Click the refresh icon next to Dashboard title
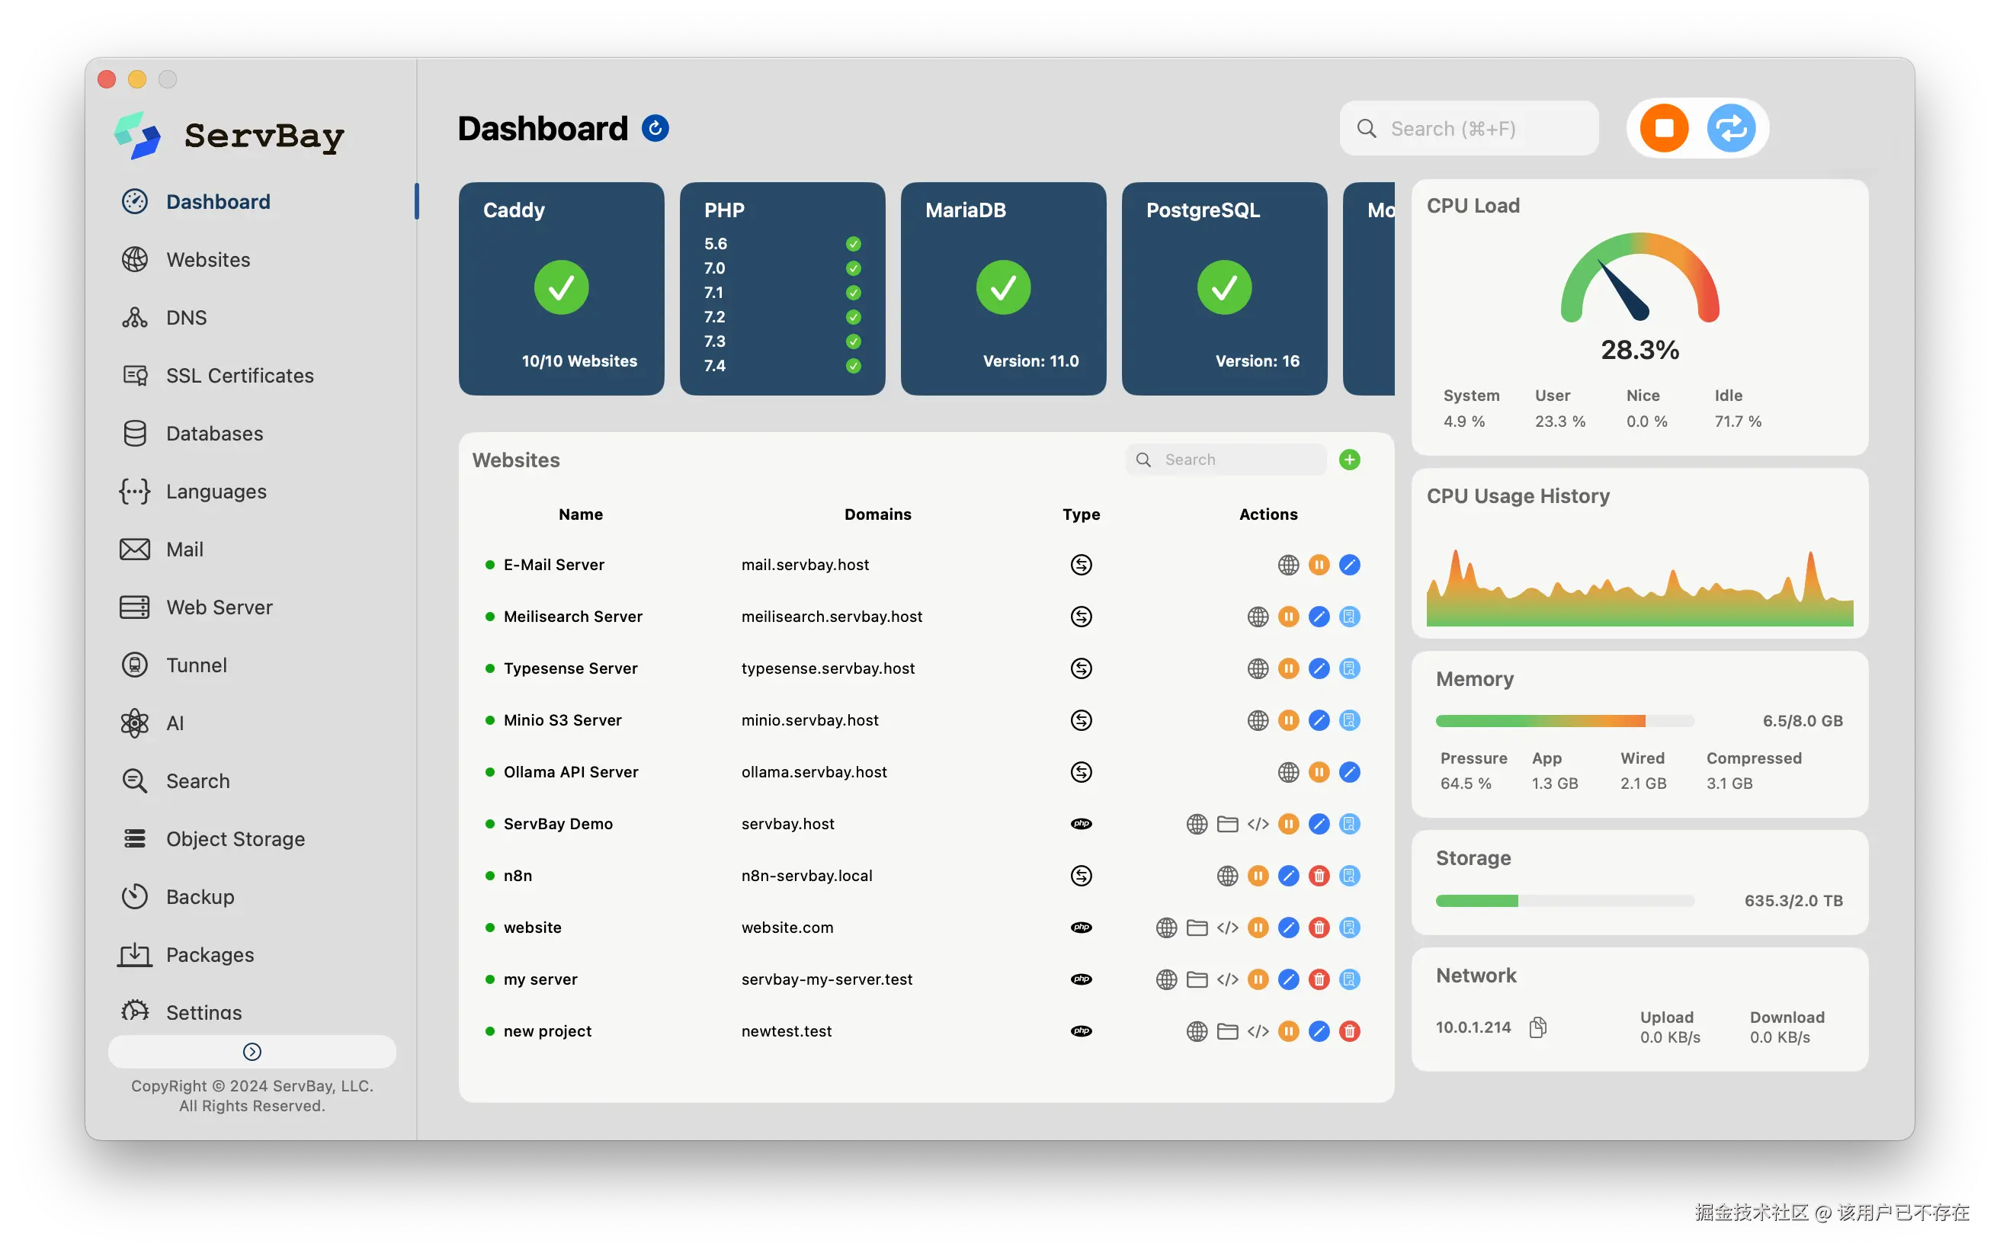This screenshot has width=2000, height=1253. pos(655,129)
